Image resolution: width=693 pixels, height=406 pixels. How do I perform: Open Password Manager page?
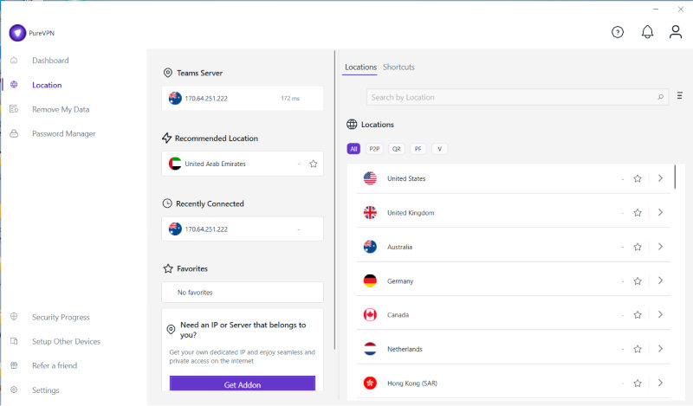pos(63,133)
